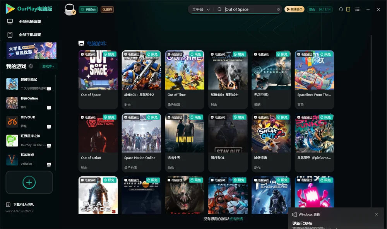
Task: Click the 兑换码 redeem code button
Action: coord(88,10)
